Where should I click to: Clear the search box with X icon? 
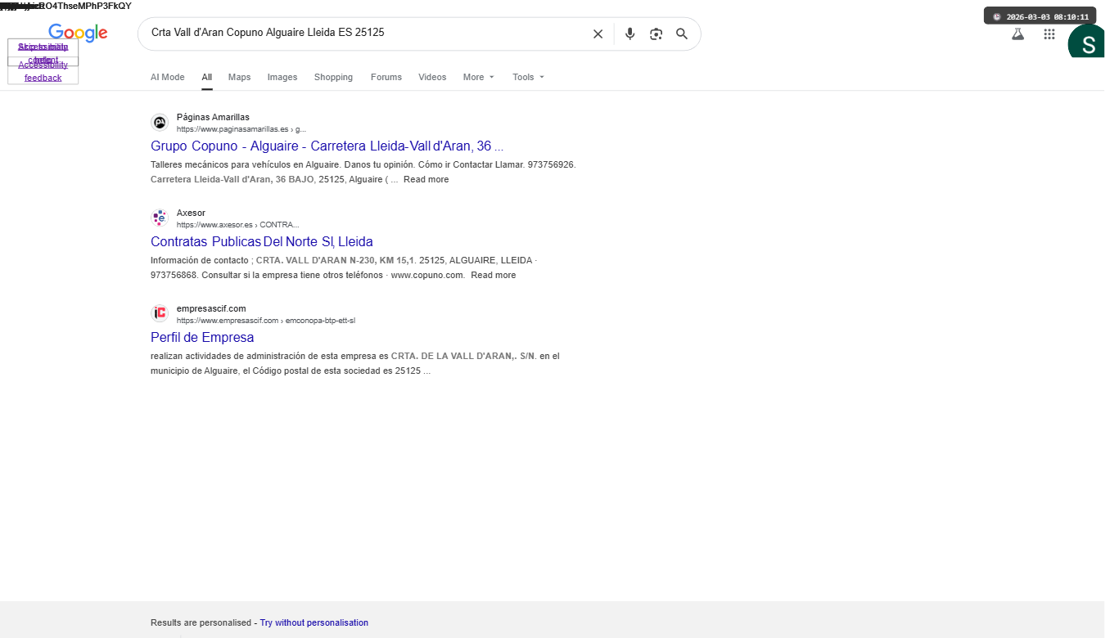(x=598, y=34)
